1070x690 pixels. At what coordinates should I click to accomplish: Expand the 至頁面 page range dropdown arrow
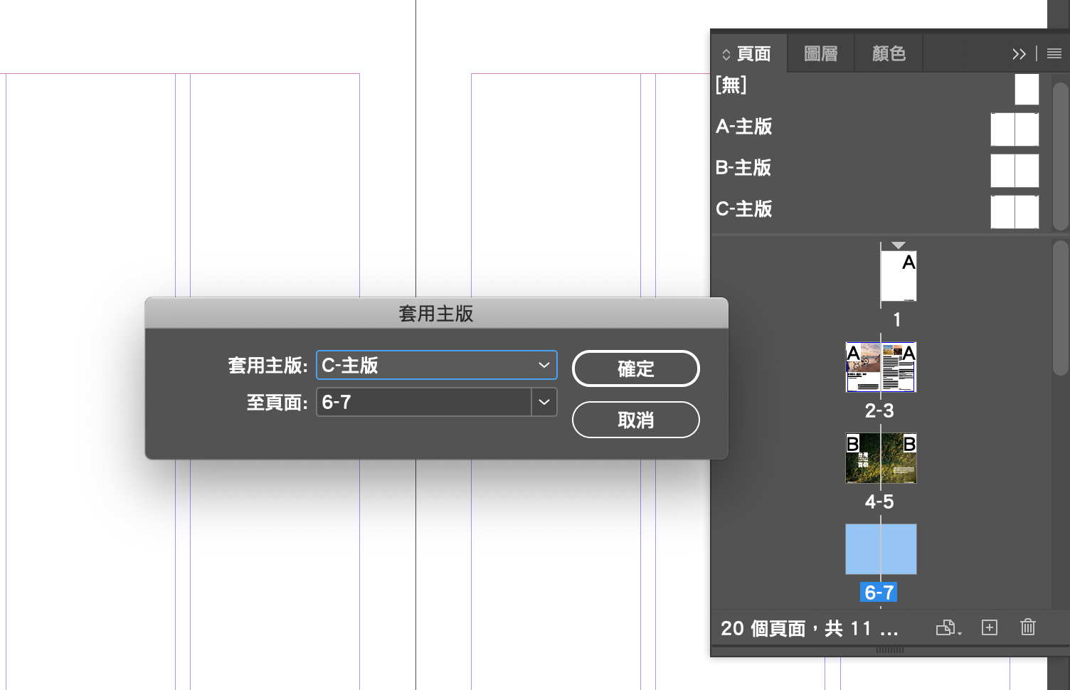(544, 402)
